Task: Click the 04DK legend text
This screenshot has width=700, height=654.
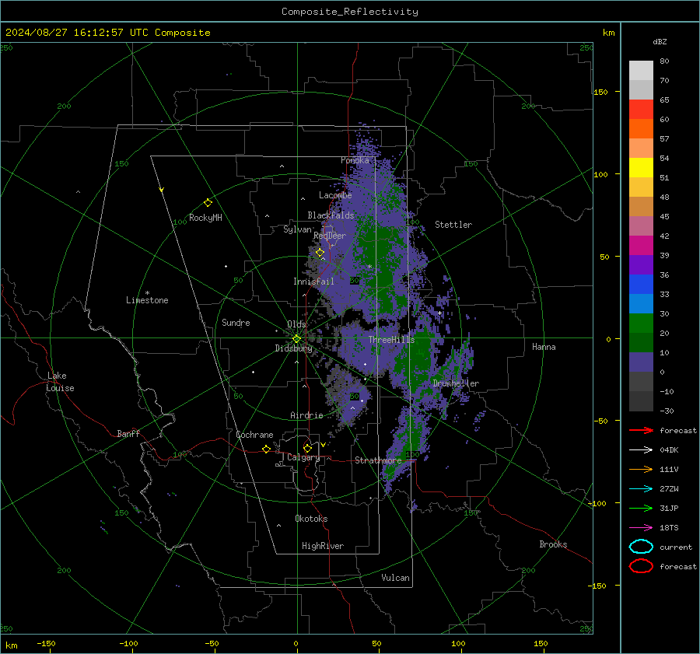Action: pos(669,450)
